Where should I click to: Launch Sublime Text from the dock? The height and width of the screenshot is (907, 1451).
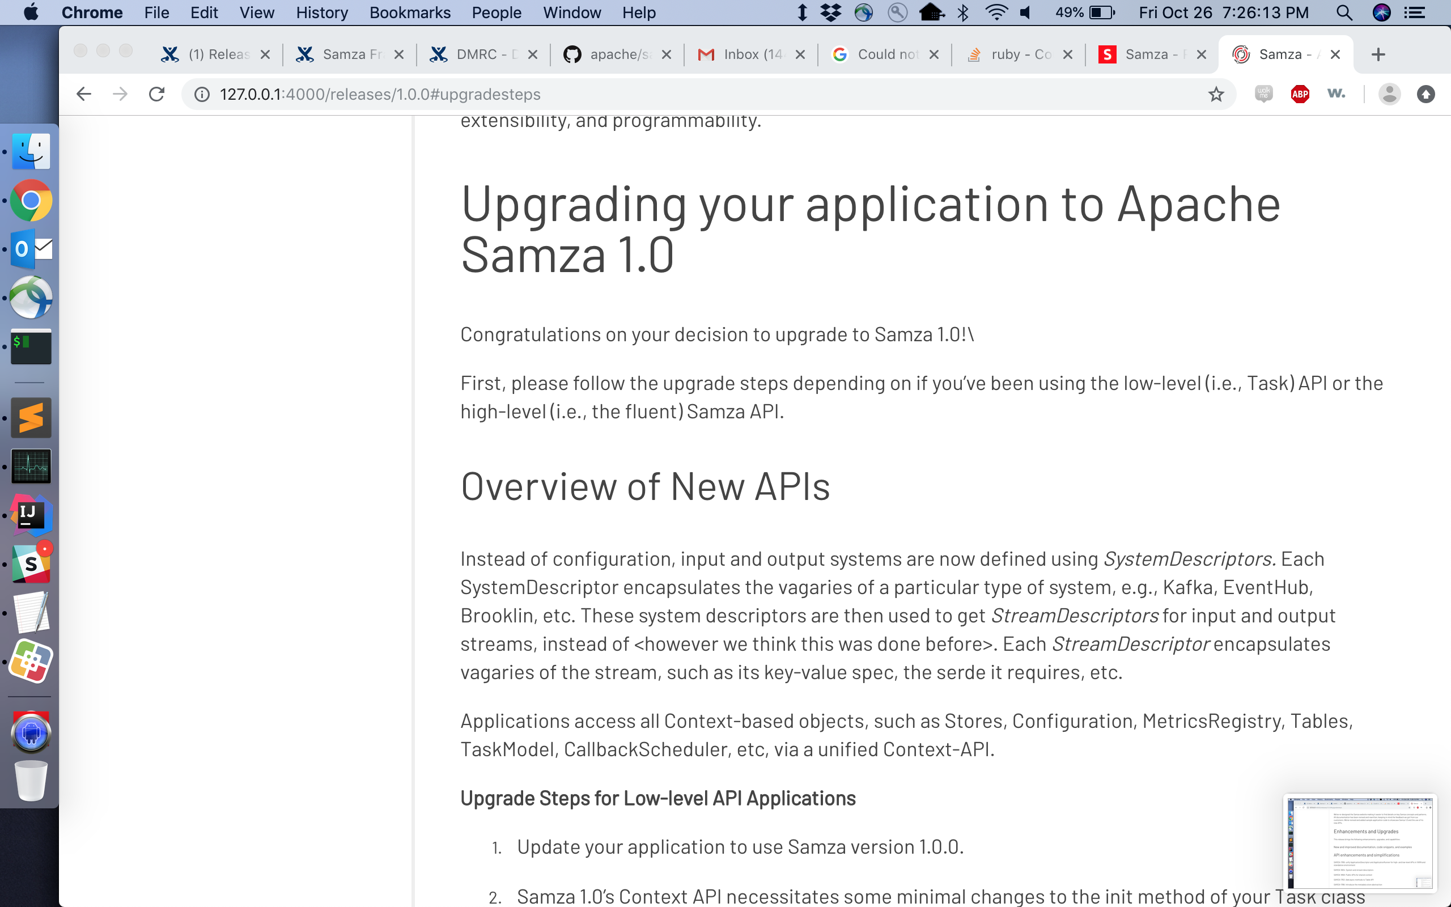[31, 418]
